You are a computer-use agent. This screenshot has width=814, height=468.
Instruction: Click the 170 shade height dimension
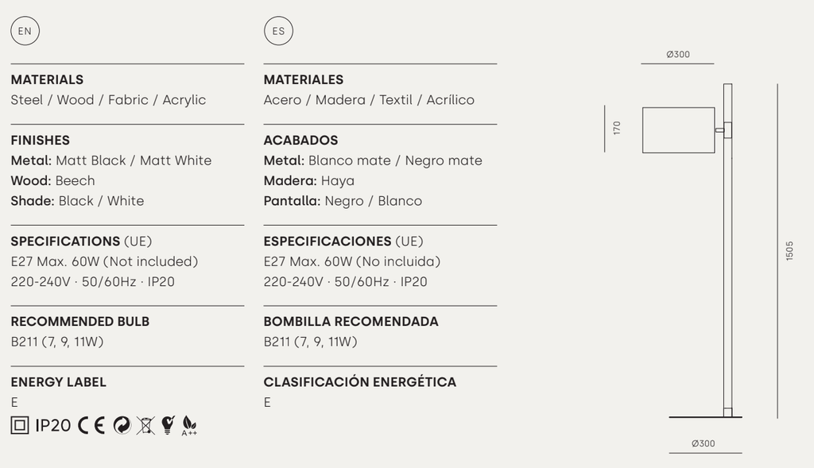617,128
